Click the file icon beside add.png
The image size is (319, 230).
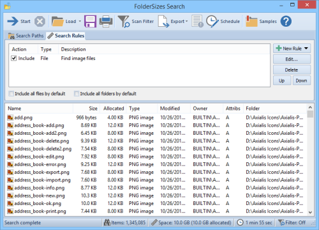(x=10, y=118)
